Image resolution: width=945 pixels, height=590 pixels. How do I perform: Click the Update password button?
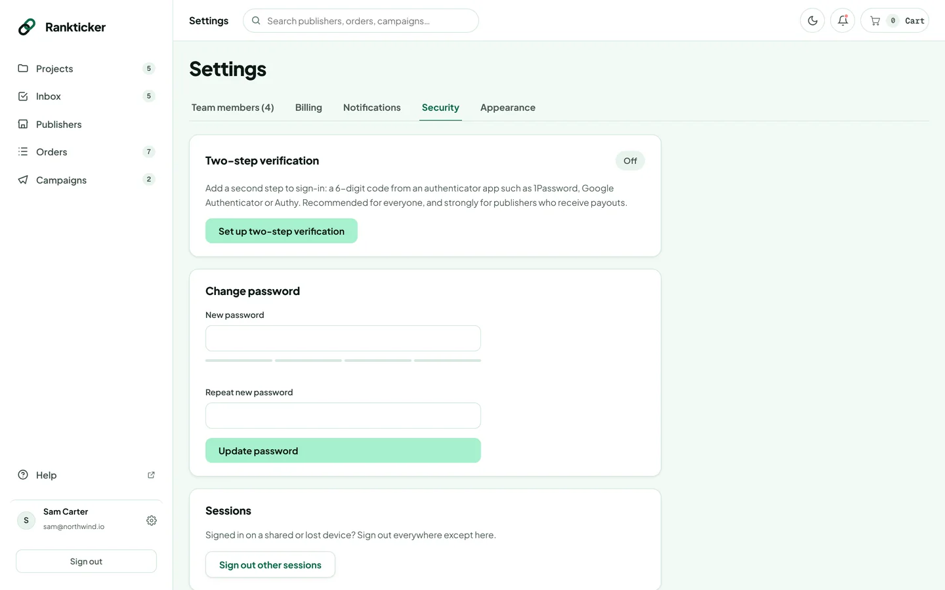click(343, 450)
